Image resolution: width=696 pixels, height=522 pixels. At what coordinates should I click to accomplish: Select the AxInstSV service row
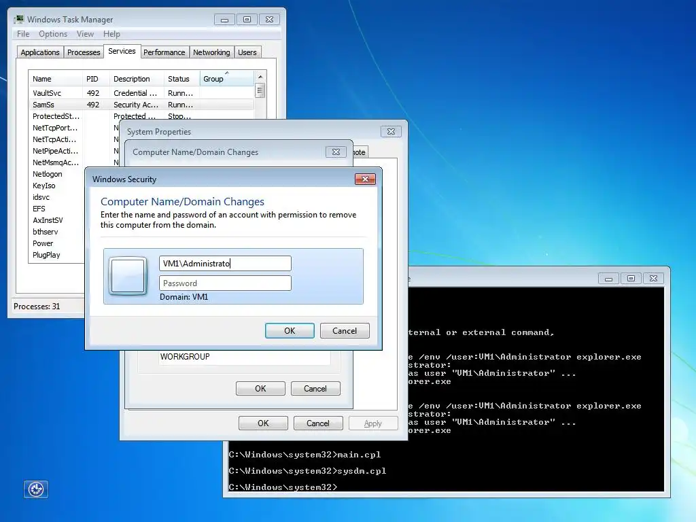(x=56, y=220)
